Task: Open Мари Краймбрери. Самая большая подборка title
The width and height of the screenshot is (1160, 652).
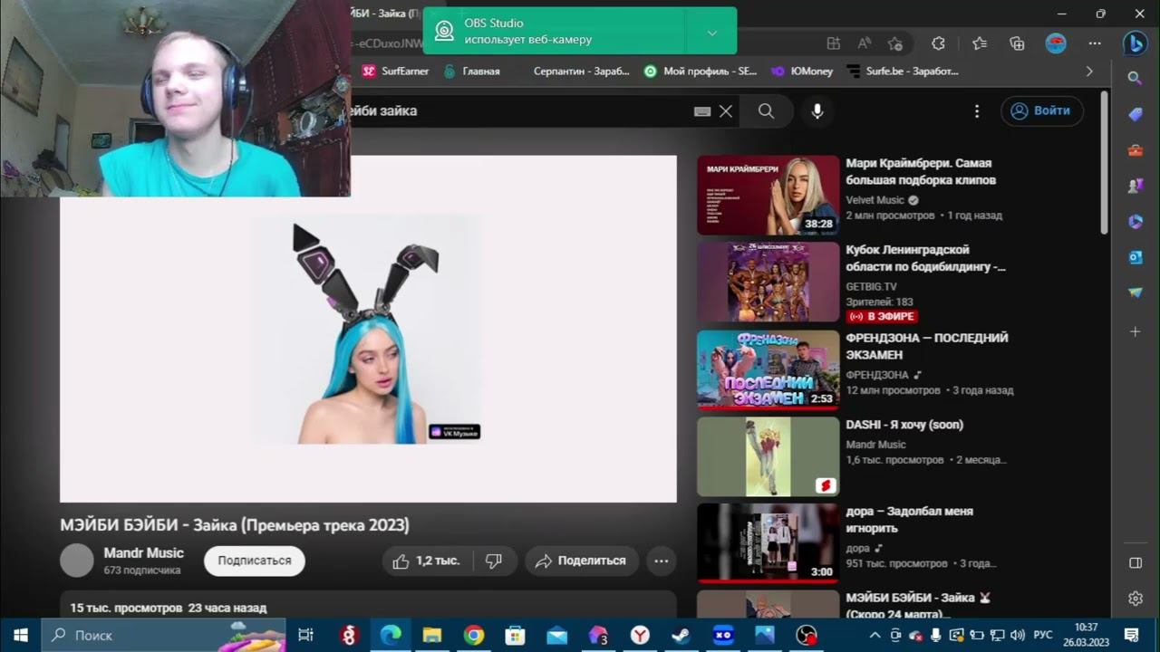Action: pos(921,172)
